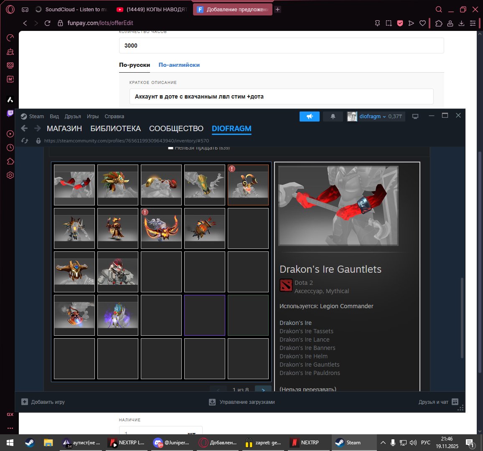Screen dimensions: 483x451
Task: Switch to the БИБЛИОТЕКА tab in Steam
Action: pos(116,128)
